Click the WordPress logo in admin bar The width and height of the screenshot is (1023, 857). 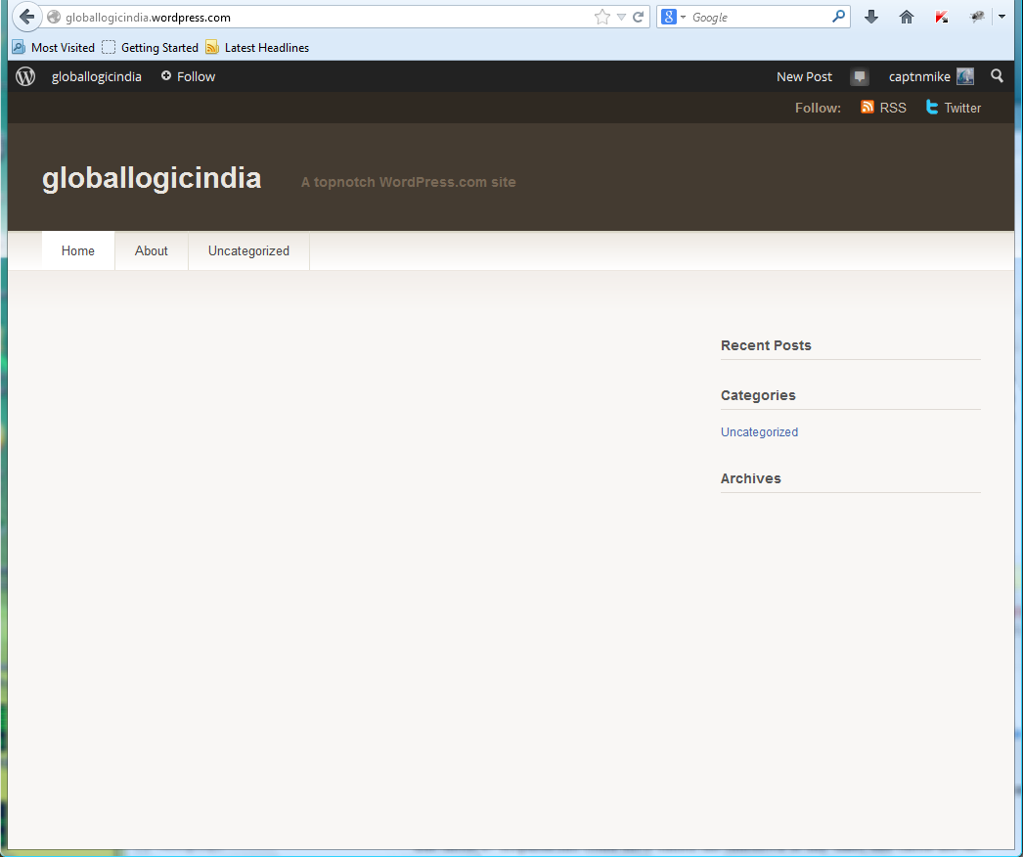pyautogui.click(x=25, y=76)
